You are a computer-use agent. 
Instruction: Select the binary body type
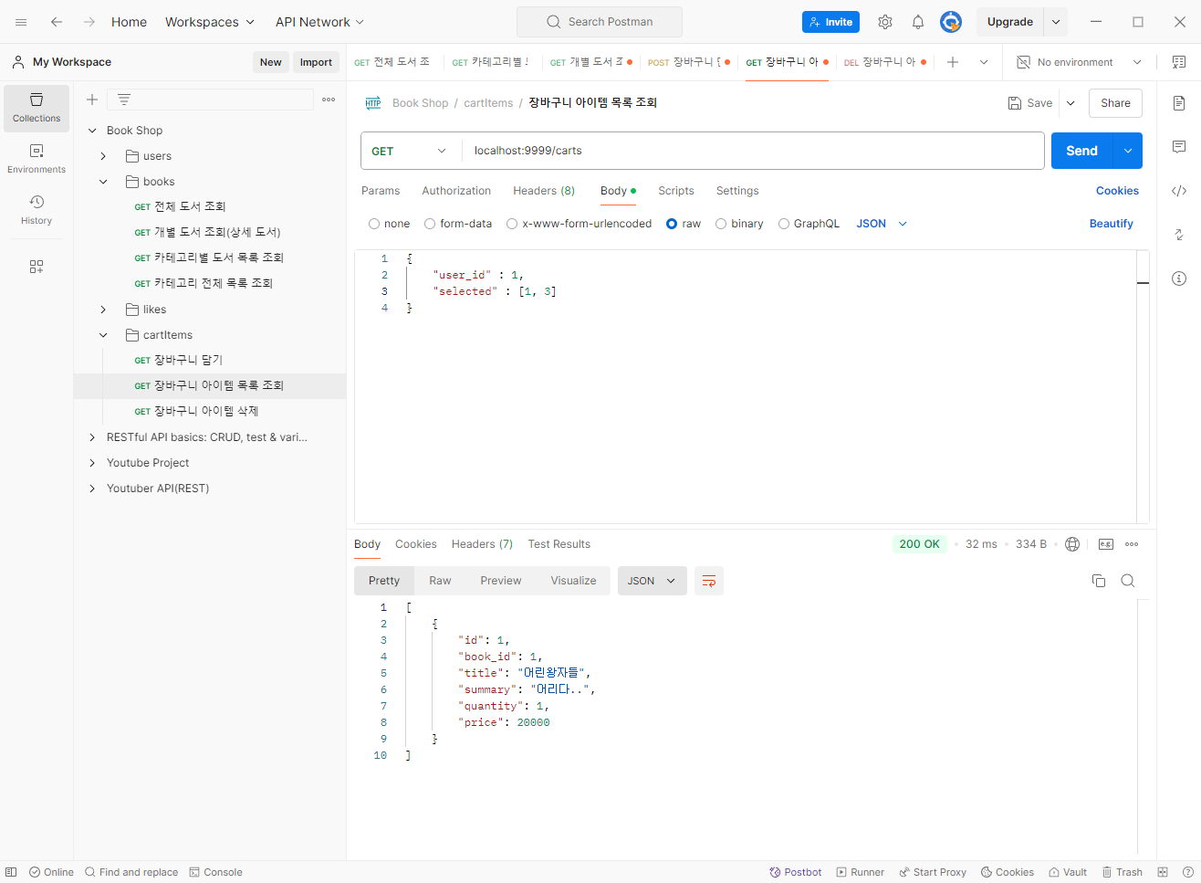click(x=721, y=224)
